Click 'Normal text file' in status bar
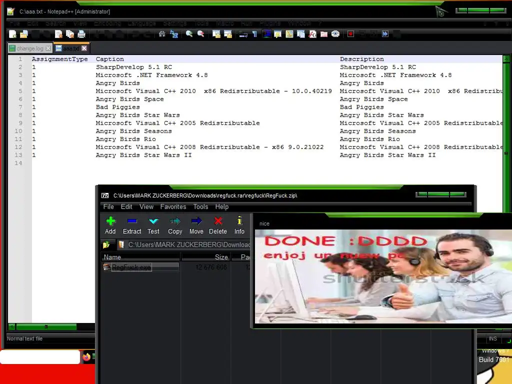This screenshot has width=512, height=384. tap(25, 338)
